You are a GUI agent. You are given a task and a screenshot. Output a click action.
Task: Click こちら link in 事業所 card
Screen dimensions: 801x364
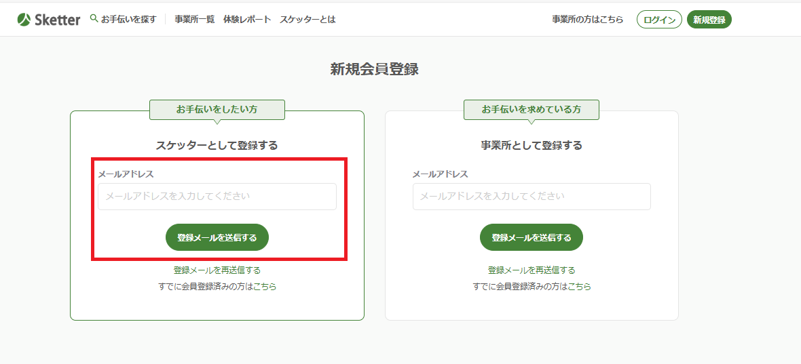tap(579, 287)
